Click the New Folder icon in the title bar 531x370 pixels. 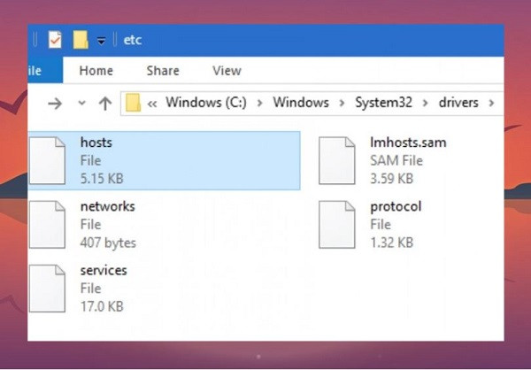tap(81, 40)
